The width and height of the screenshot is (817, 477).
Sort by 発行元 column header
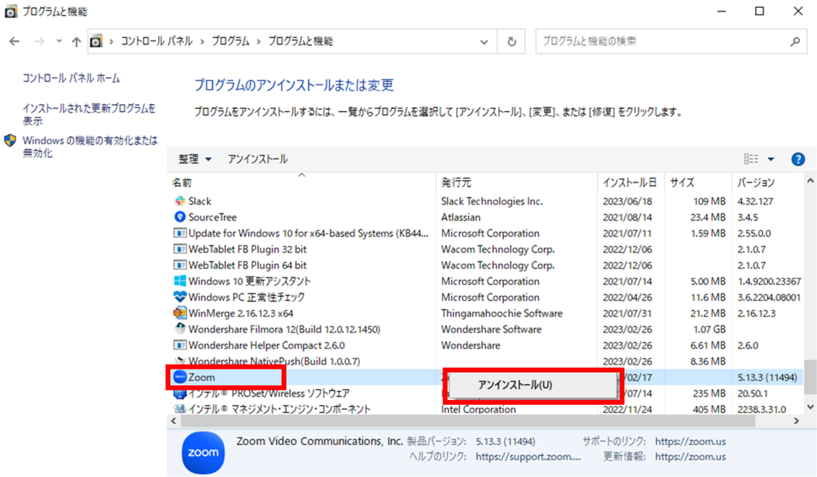point(455,182)
